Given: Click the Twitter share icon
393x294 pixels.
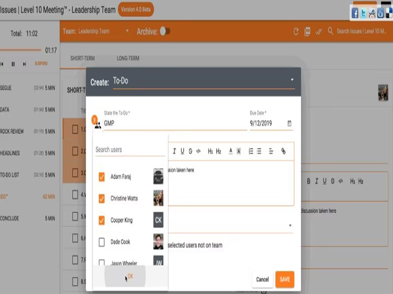Looking at the screenshot, I should click(363, 13).
